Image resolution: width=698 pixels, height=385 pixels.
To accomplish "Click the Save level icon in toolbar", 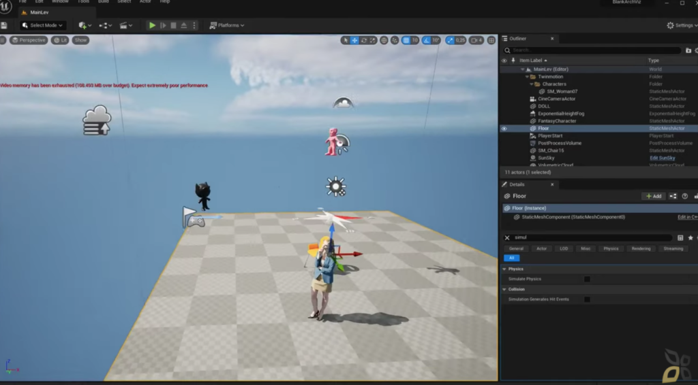I will tap(4, 25).
